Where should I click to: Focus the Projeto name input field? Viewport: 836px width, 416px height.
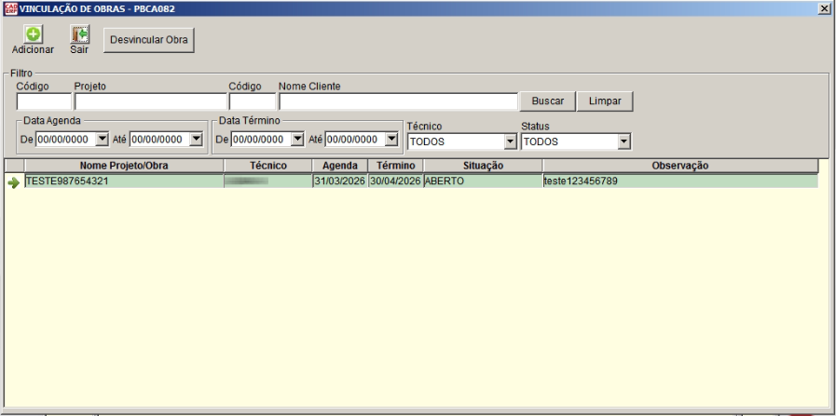point(151,101)
